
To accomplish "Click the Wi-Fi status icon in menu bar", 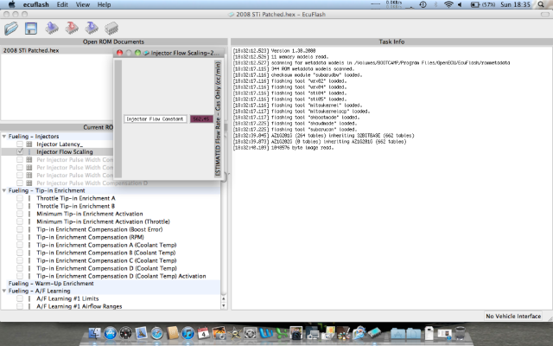I will tap(448, 4).
